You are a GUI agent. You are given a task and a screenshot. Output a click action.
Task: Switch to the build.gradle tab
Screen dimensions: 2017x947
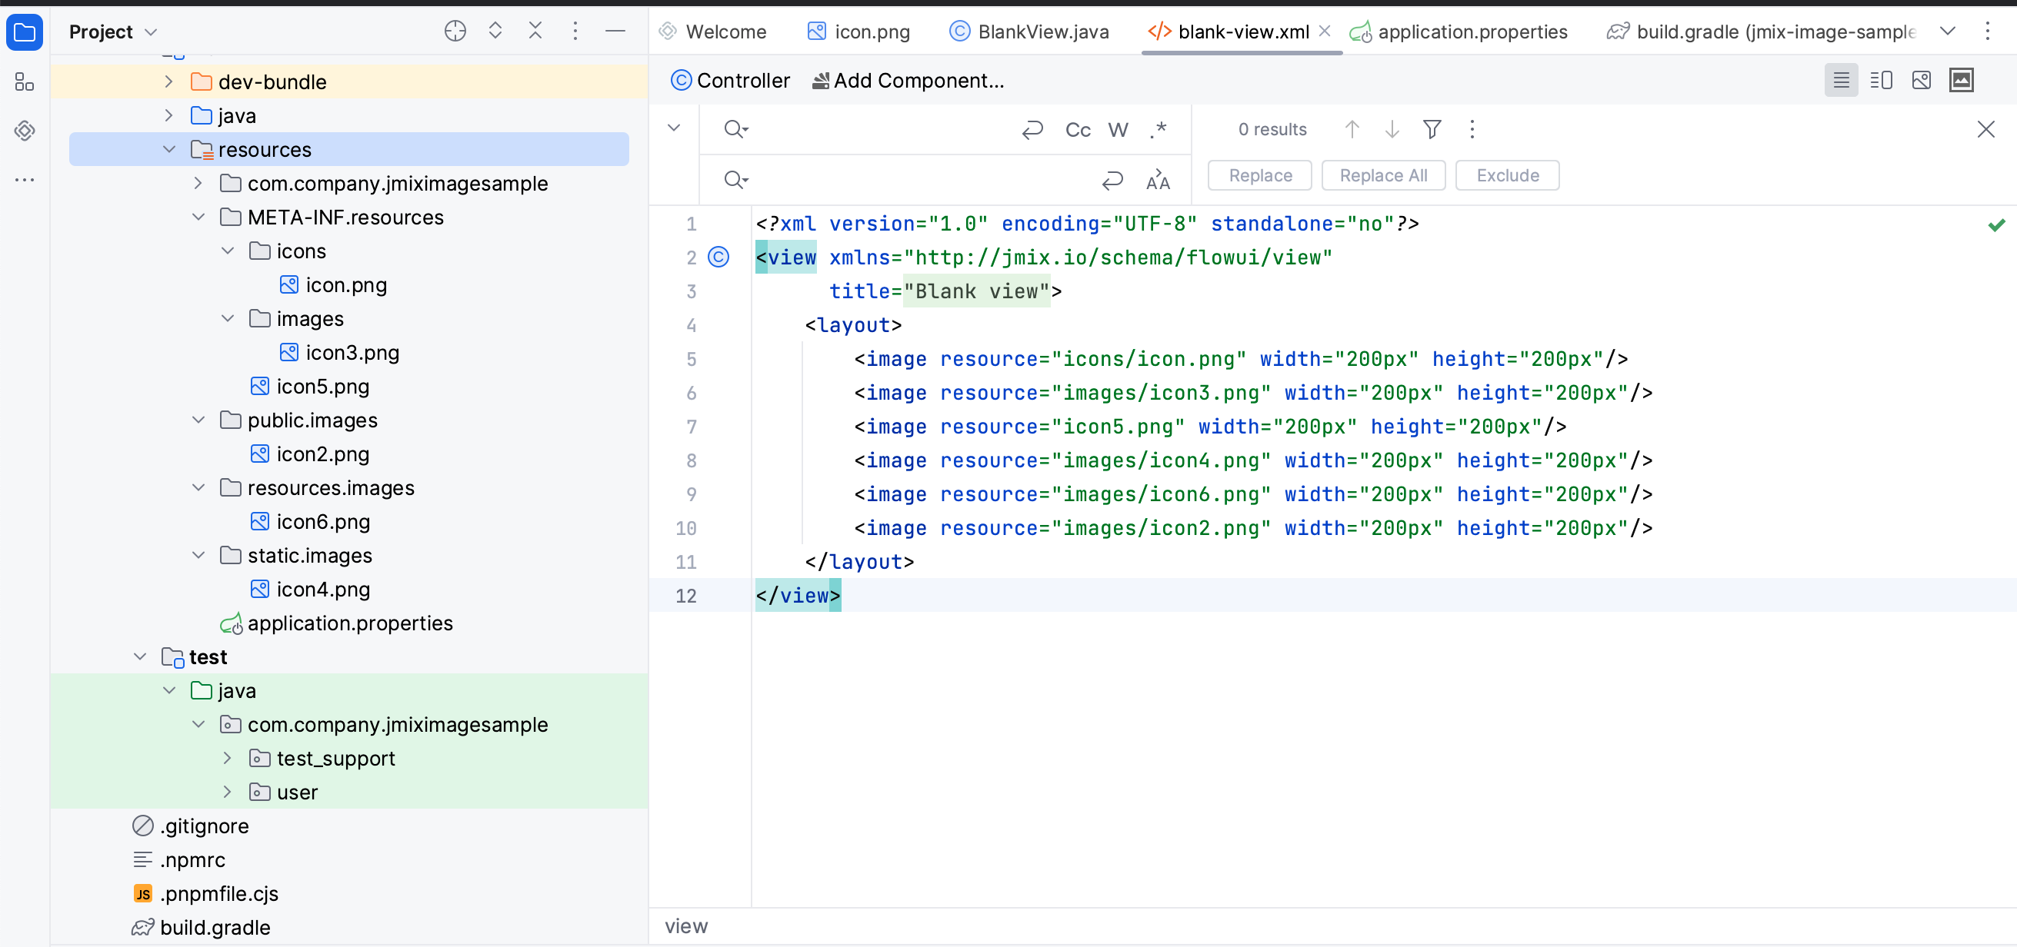click(1762, 32)
